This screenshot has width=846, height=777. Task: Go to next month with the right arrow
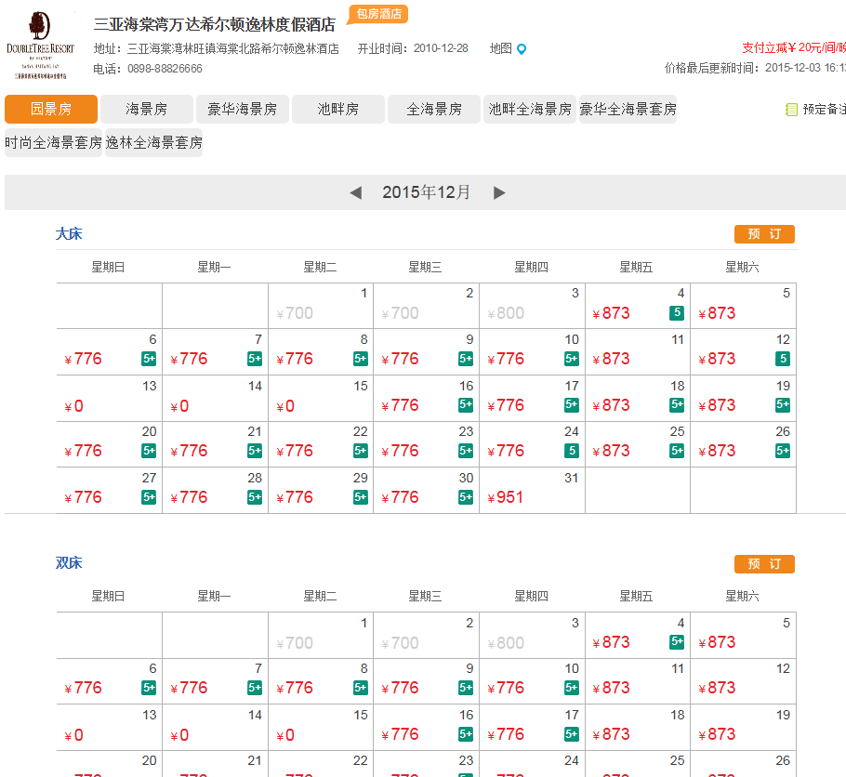pyautogui.click(x=500, y=192)
